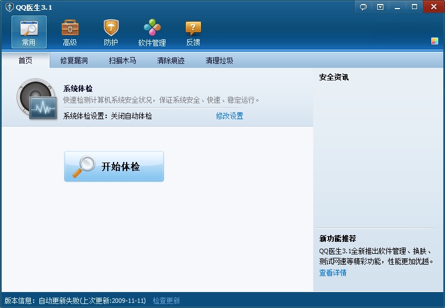
Task: Open the dropdown menu button in title bar
Action: coord(380,7)
